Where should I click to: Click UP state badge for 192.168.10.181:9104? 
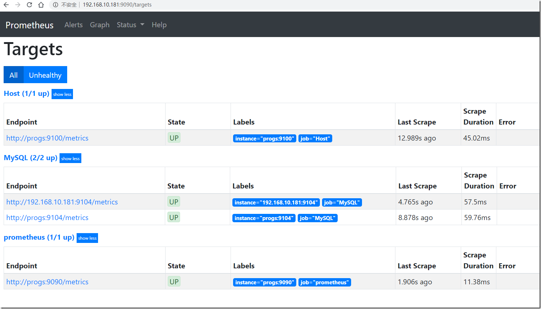174,202
